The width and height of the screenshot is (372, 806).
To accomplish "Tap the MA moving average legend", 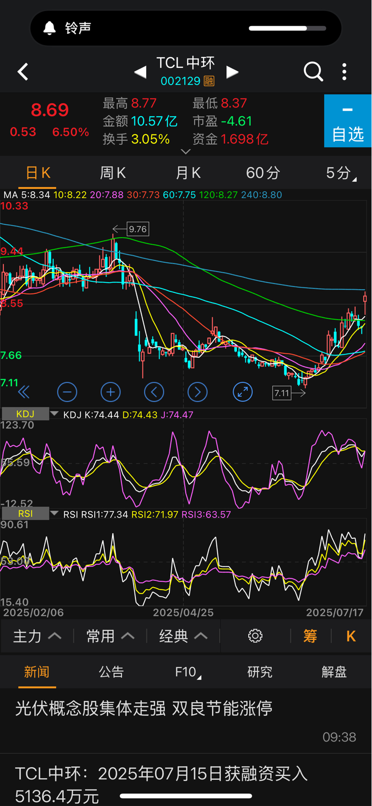I will (x=143, y=195).
